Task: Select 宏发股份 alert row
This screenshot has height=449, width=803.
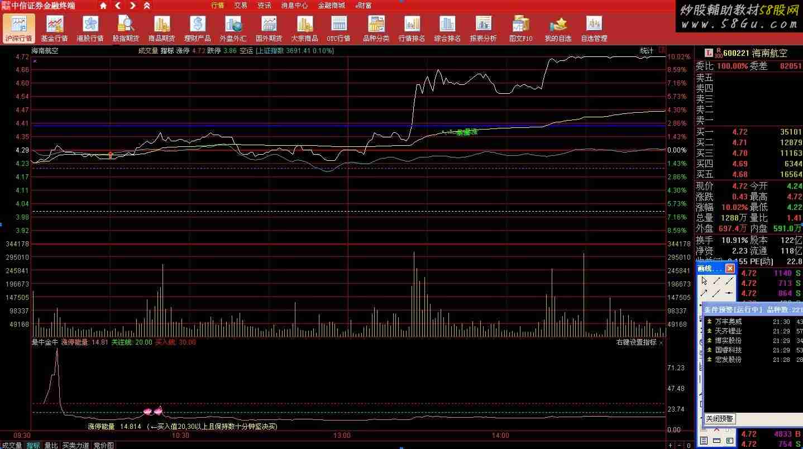Action: [x=753, y=360]
